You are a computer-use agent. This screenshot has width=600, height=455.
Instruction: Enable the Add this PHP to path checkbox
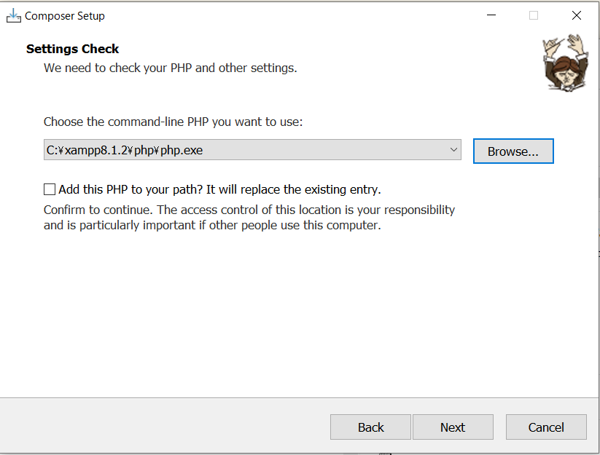pos(50,189)
